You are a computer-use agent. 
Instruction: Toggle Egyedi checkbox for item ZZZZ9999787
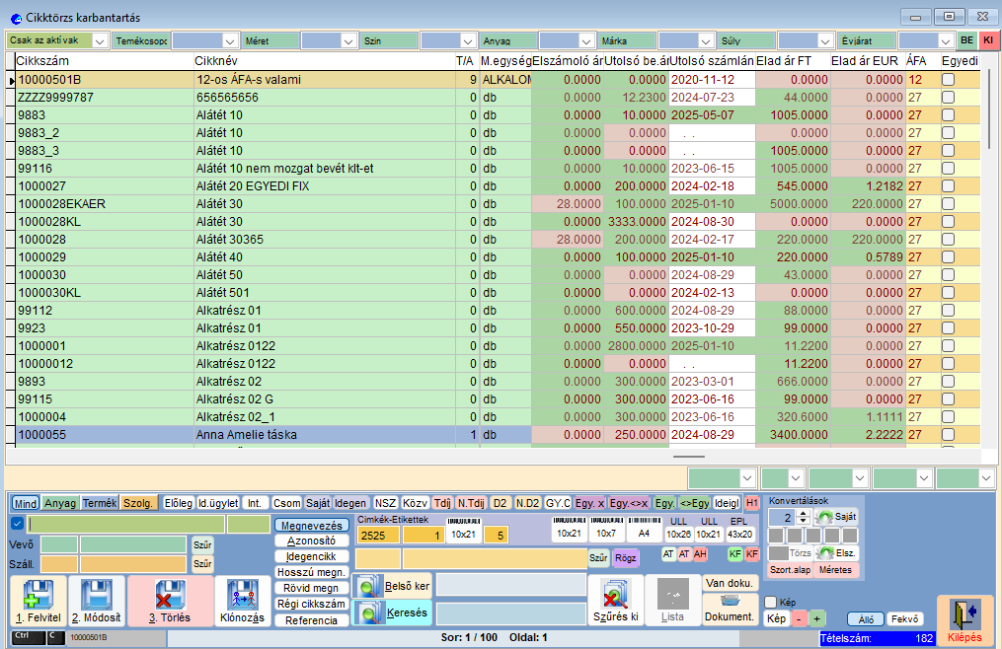click(948, 98)
